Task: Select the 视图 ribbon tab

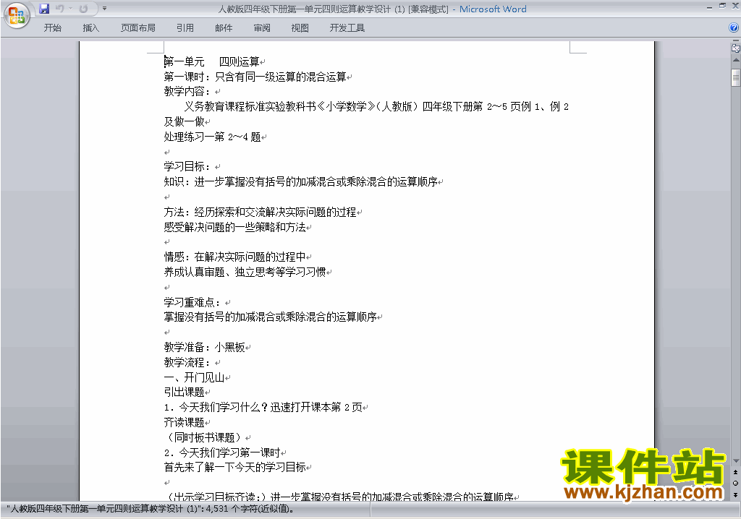Action: [x=300, y=28]
